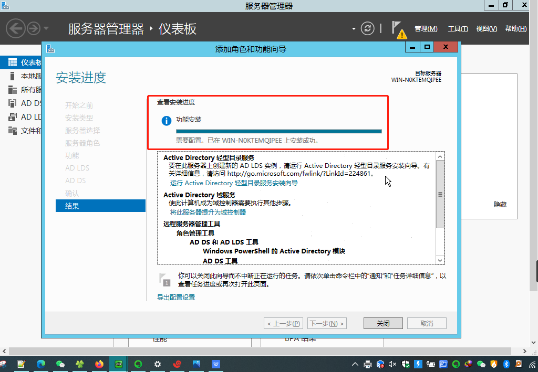This screenshot has height=372, width=538.
Task: Click the 上一步(P) button
Action: click(x=283, y=323)
